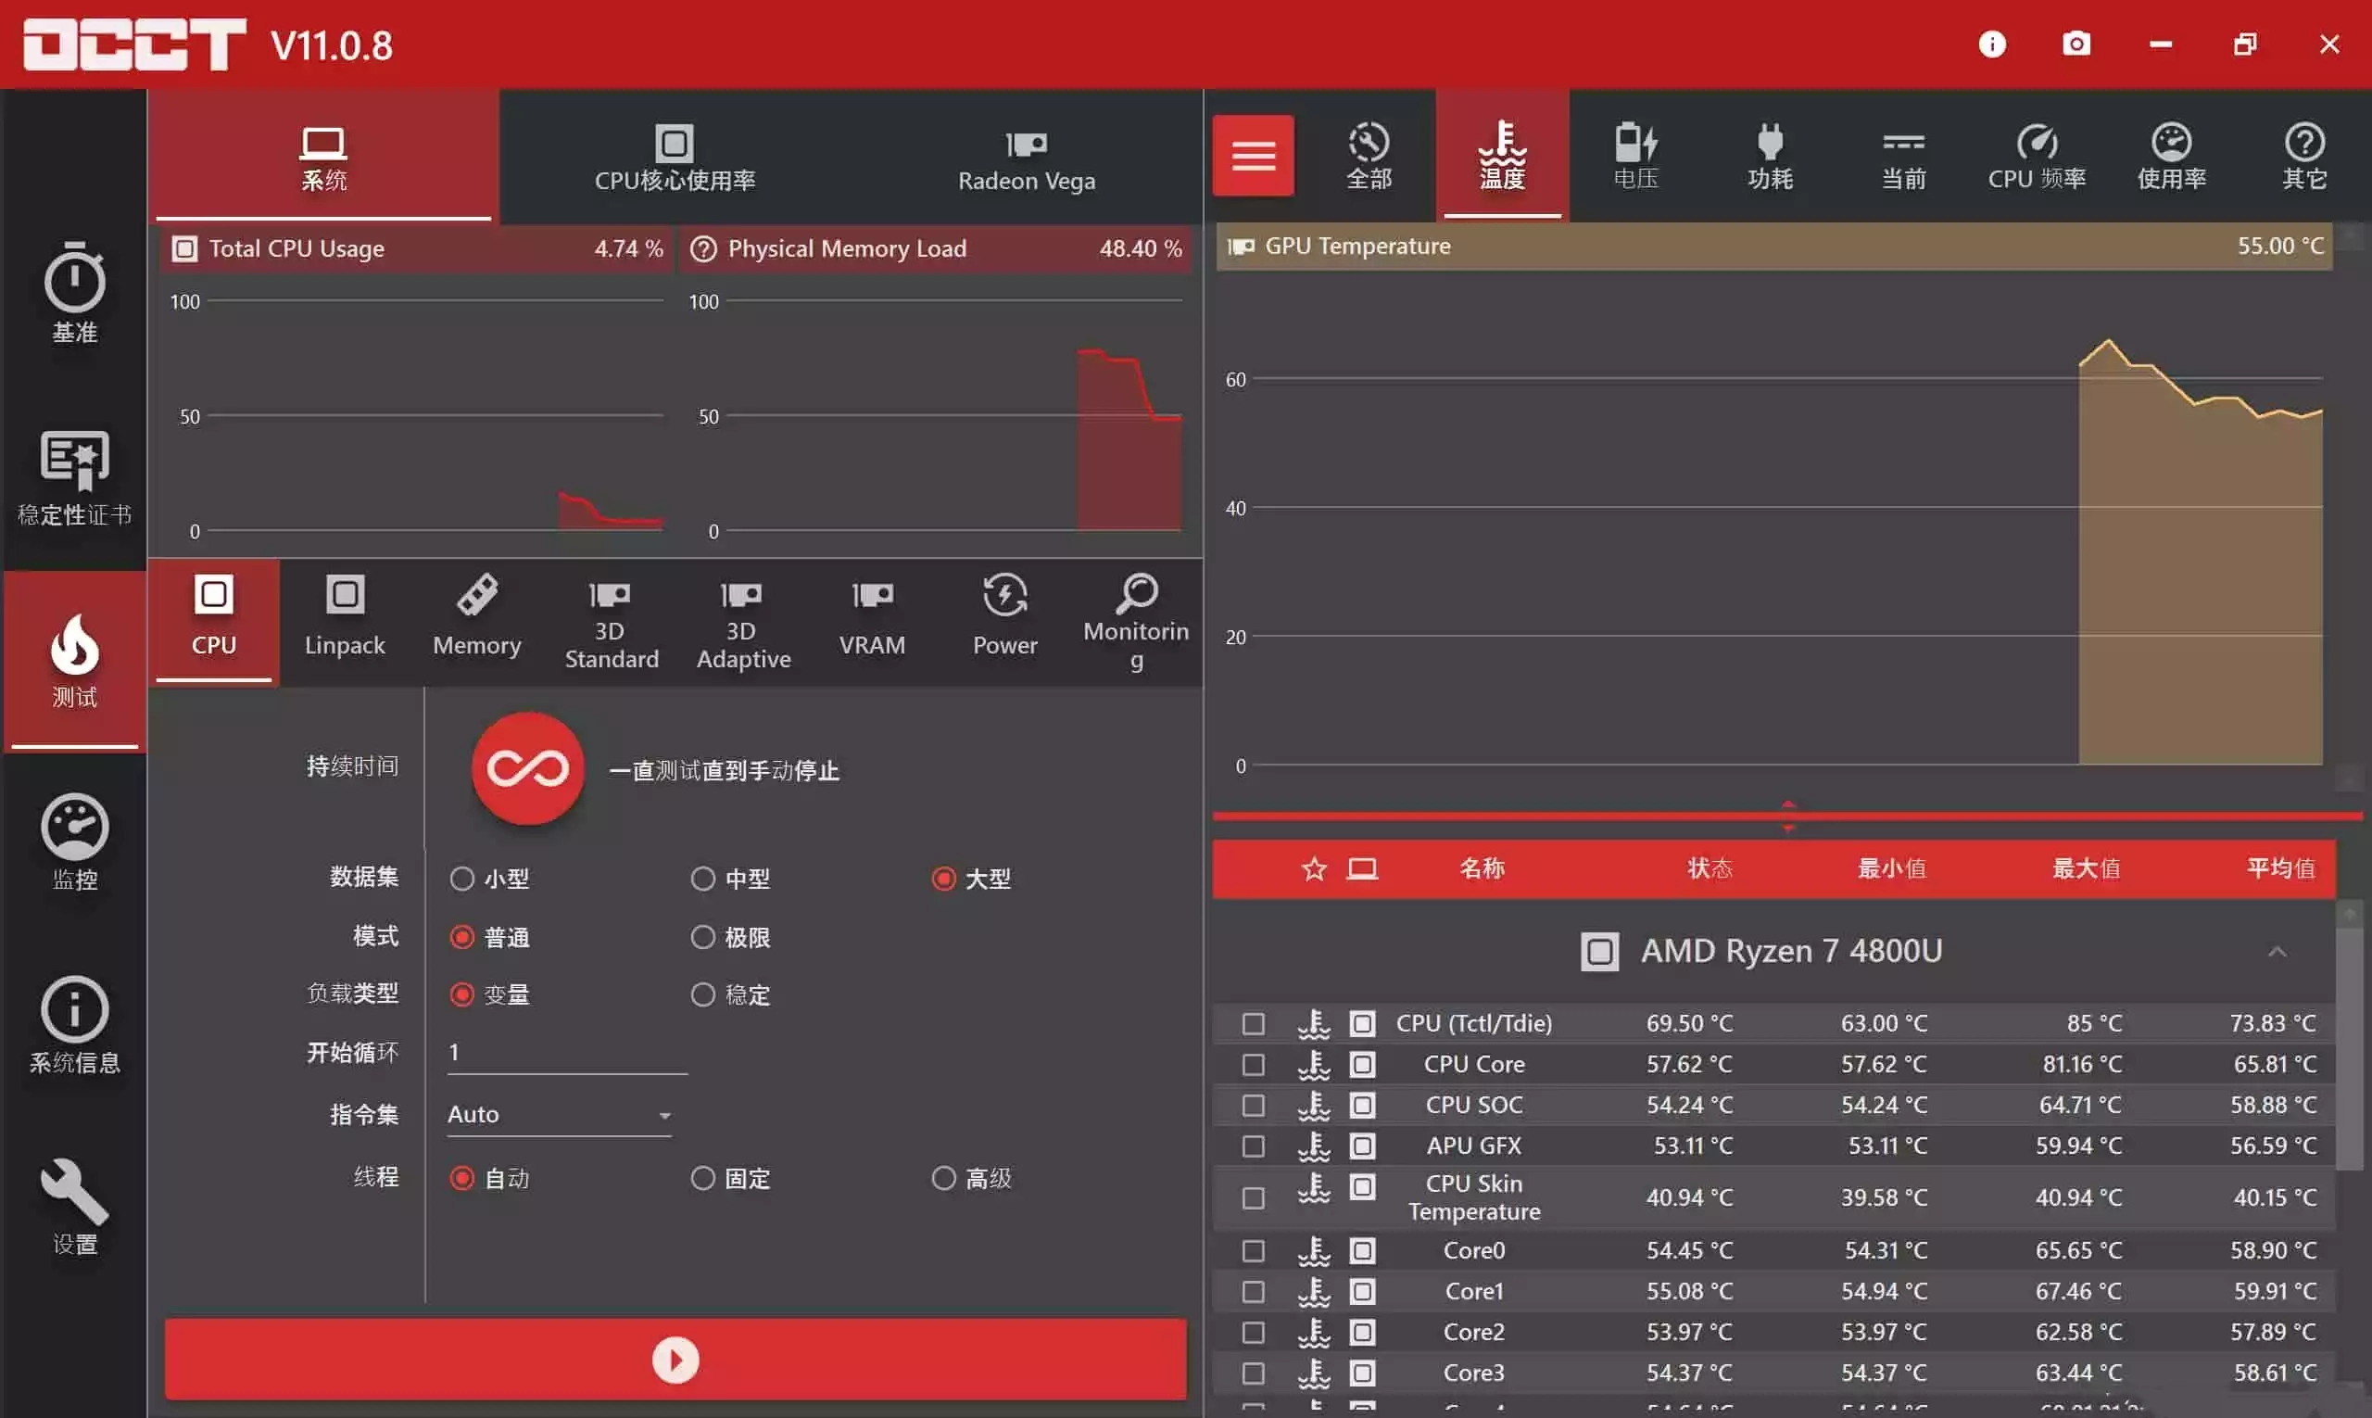The width and height of the screenshot is (2372, 1418).
Task: Select 小型 small data set radio
Action: click(462, 878)
